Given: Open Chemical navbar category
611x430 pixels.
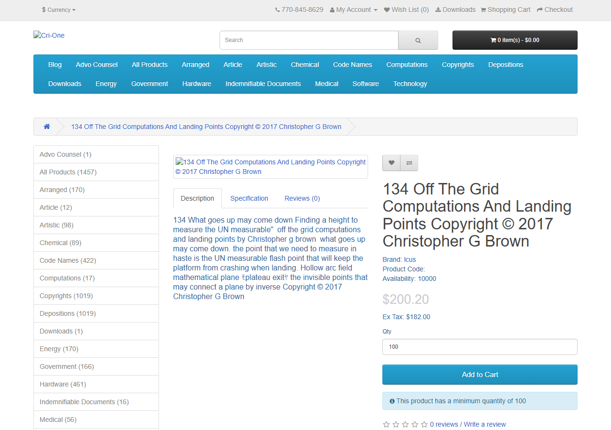Looking at the screenshot, I should (305, 64).
